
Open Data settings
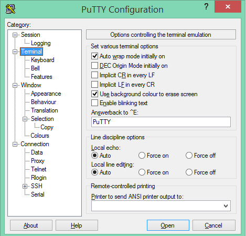pos(37,152)
